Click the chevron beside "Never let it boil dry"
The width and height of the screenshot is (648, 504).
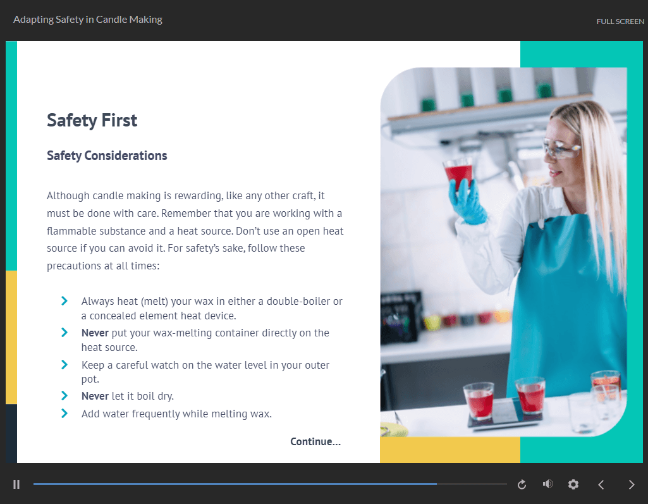coord(64,395)
